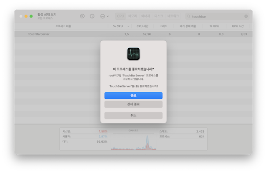Sort by 프로세스 이름 column header

pos(63,26)
